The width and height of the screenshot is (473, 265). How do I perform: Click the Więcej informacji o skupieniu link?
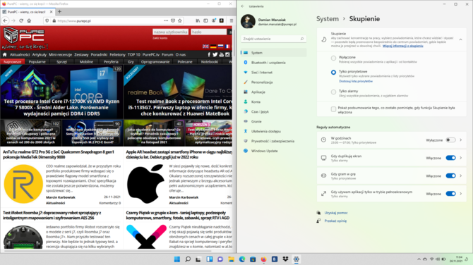pyautogui.click(x=402, y=46)
